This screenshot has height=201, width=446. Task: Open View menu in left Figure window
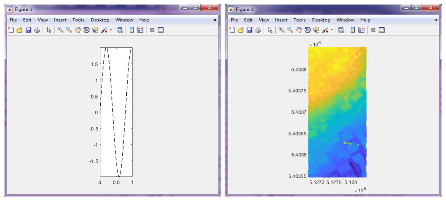coord(43,20)
